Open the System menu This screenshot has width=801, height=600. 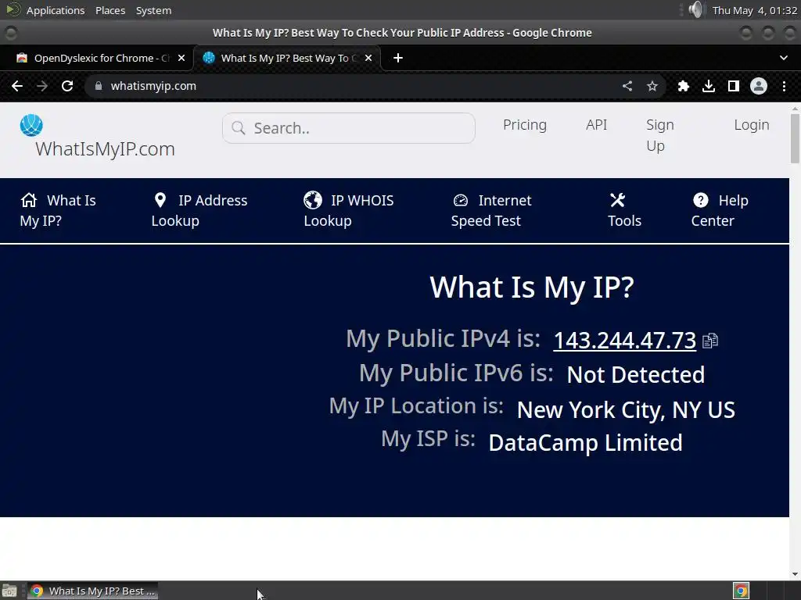[x=153, y=10]
